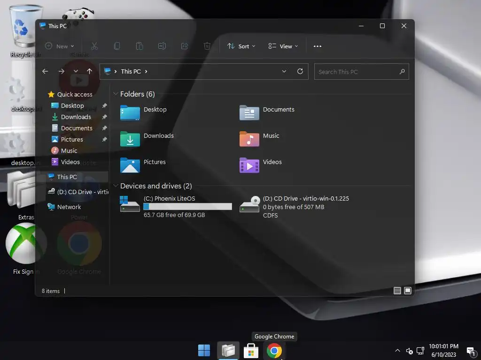Refresh the This PC view
This screenshot has width=481, height=360.
(300, 71)
